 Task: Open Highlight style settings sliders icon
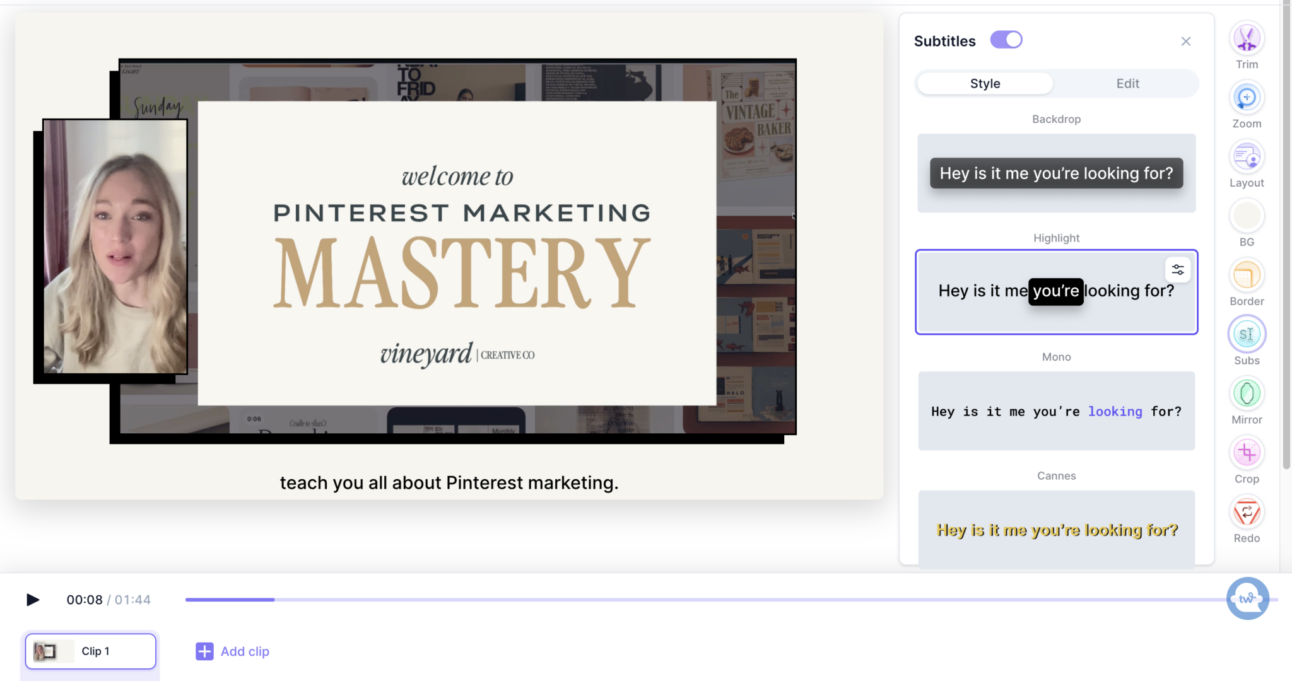[x=1178, y=271]
